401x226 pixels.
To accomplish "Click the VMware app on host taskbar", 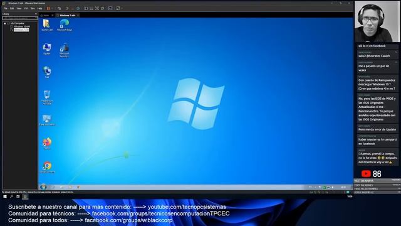I will [x=25, y=196].
